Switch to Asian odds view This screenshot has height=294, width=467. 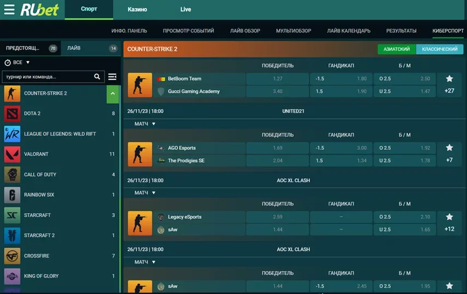(x=396, y=49)
